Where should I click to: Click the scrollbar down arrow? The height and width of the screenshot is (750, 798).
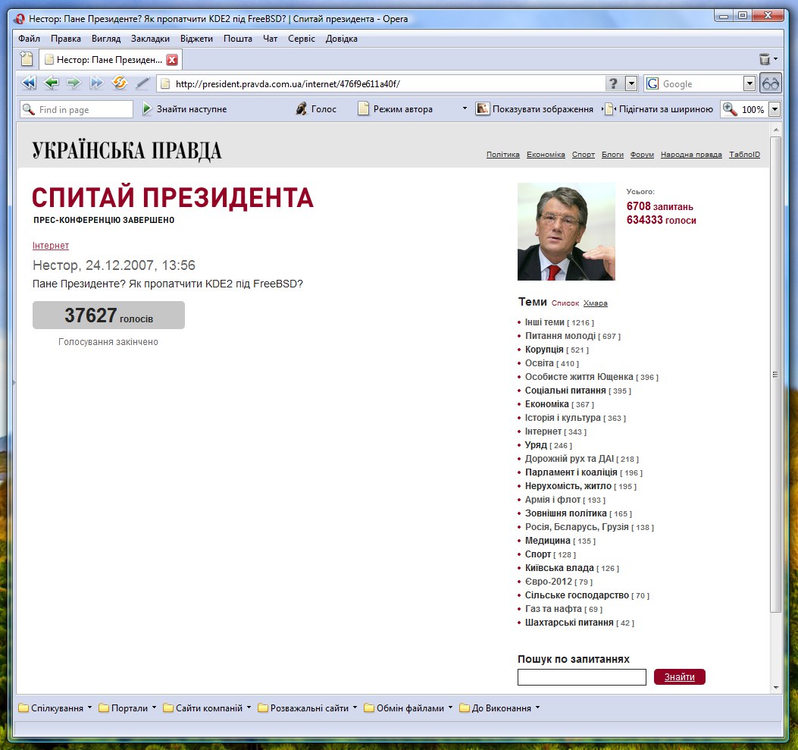[x=775, y=687]
